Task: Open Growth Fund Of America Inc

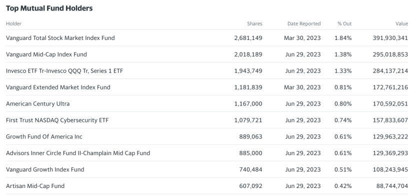Action: point(44,136)
